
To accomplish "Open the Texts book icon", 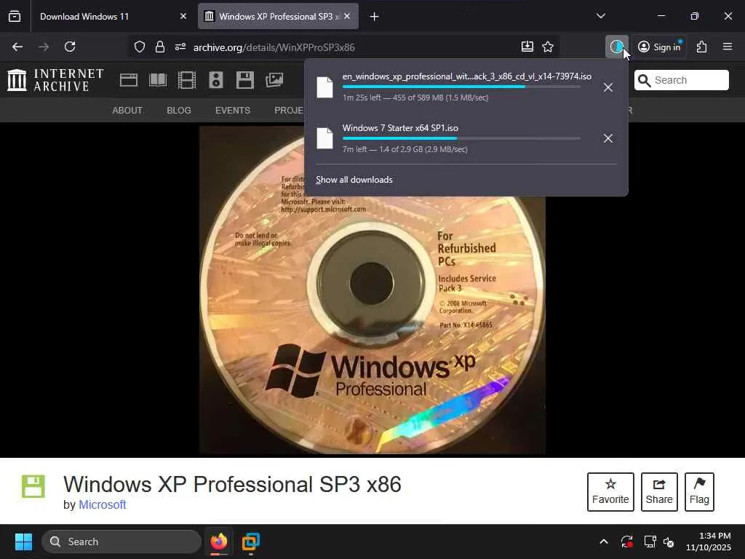I will click(x=158, y=80).
